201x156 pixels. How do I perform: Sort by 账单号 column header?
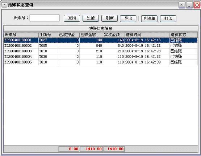point(21,35)
